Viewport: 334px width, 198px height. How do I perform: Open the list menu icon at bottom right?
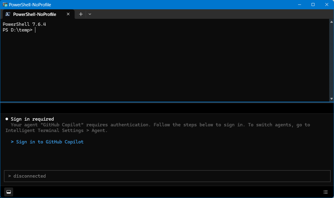[326, 192]
